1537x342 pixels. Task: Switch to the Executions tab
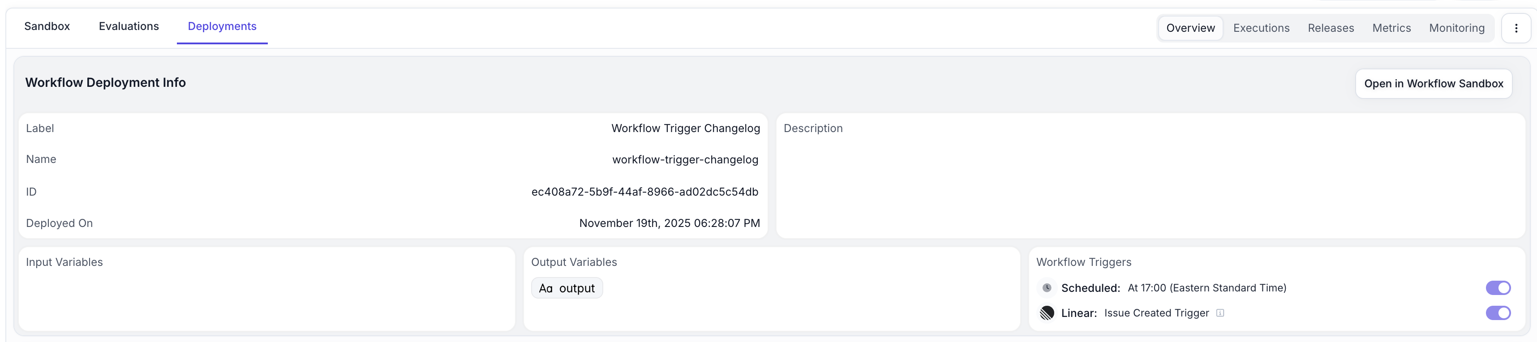[1261, 27]
